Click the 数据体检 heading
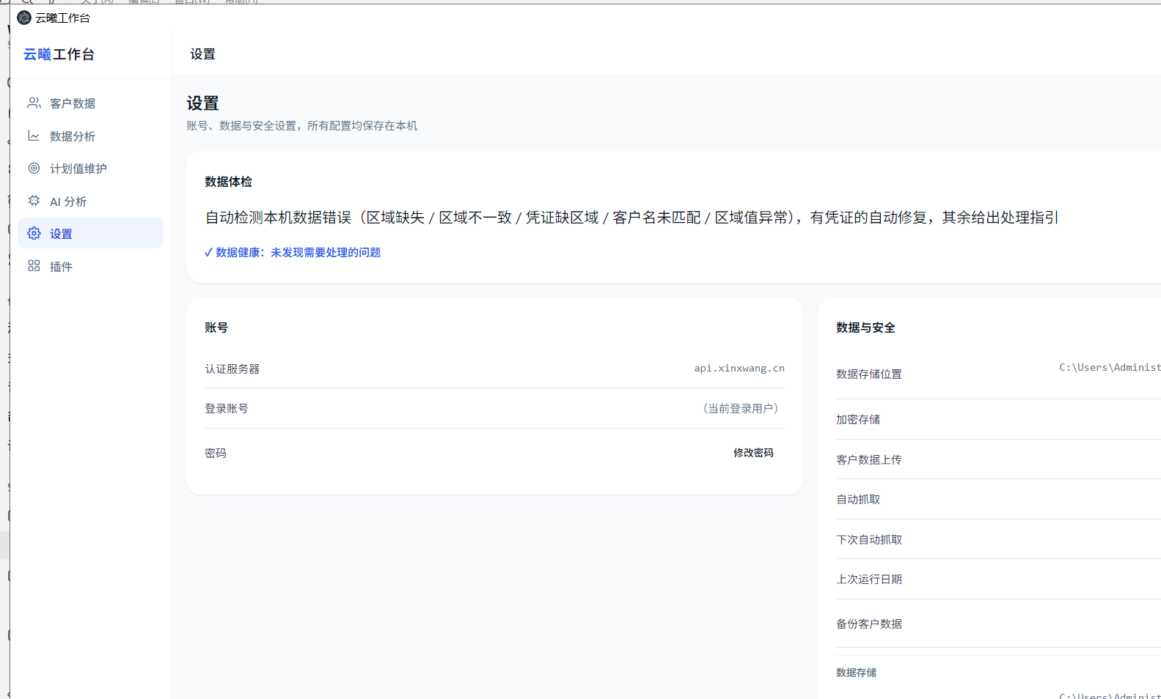The height and width of the screenshot is (699, 1161). pyautogui.click(x=228, y=182)
